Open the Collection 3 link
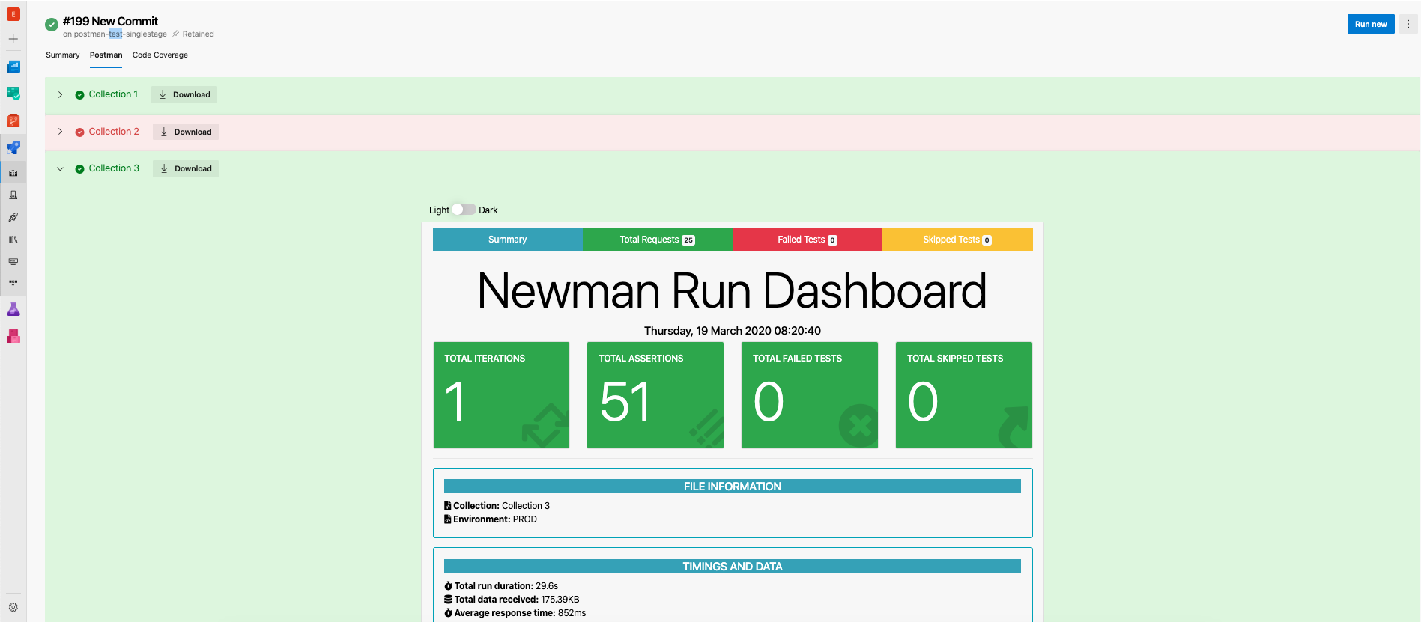The height and width of the screenshot is (622, 1421). point(114,168)
